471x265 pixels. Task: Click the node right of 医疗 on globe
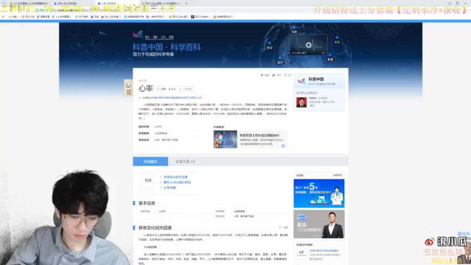[330, 59]
